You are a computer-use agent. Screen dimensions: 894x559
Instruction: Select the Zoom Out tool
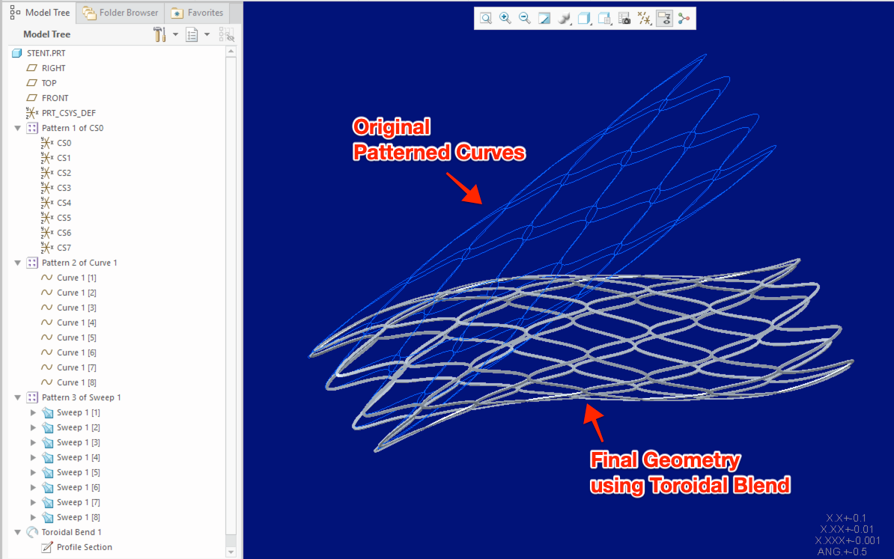524,18
